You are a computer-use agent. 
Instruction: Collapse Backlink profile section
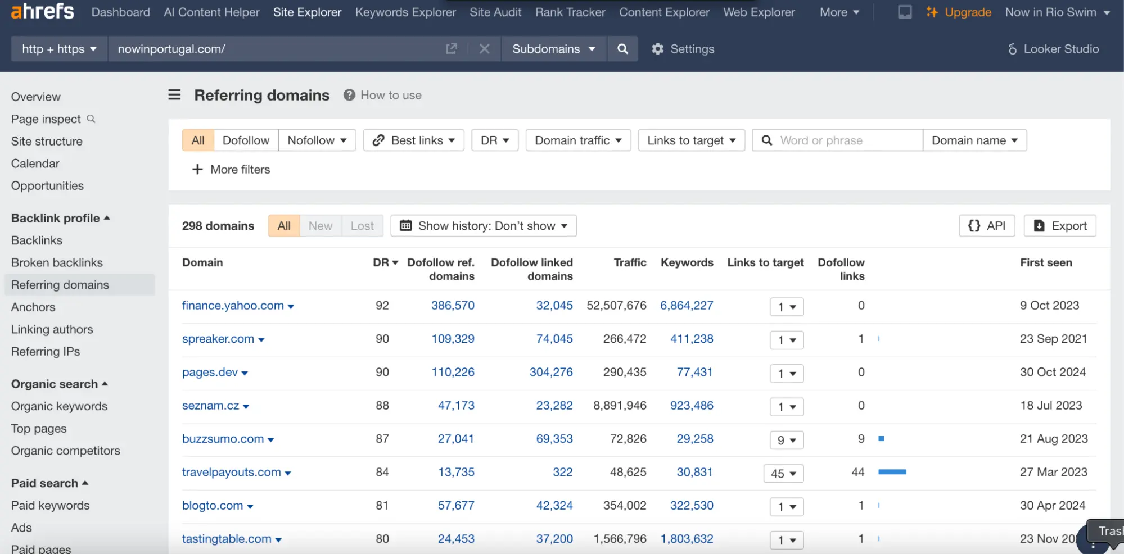point(60,218)
